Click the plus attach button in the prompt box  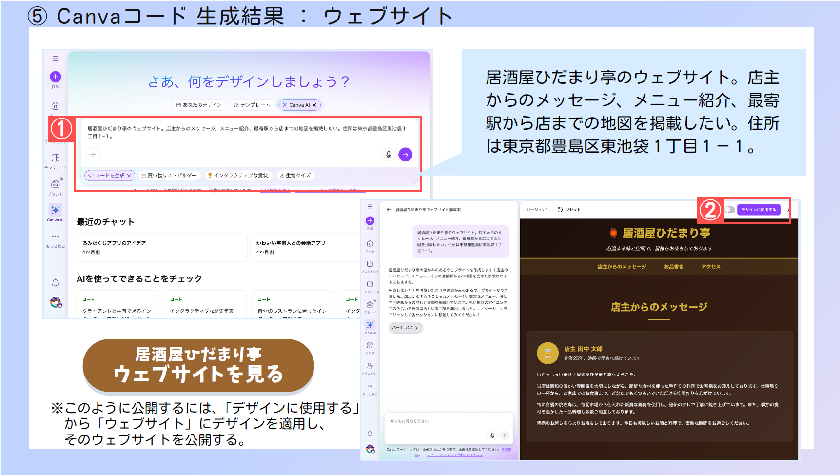[93, 155]
